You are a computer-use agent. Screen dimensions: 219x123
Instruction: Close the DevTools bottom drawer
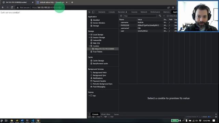point(216,114)
